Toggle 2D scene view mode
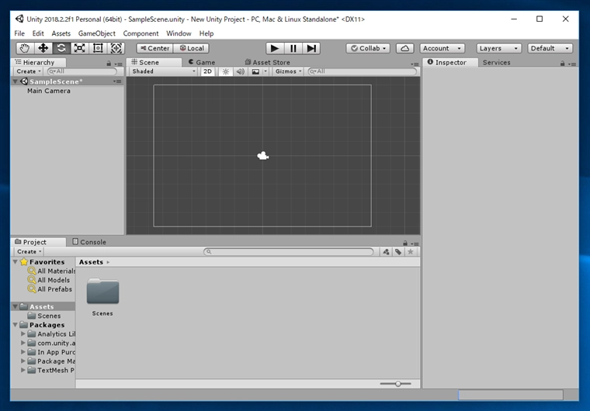Screen dimensions: 590x411 click(x=207, y=71)
